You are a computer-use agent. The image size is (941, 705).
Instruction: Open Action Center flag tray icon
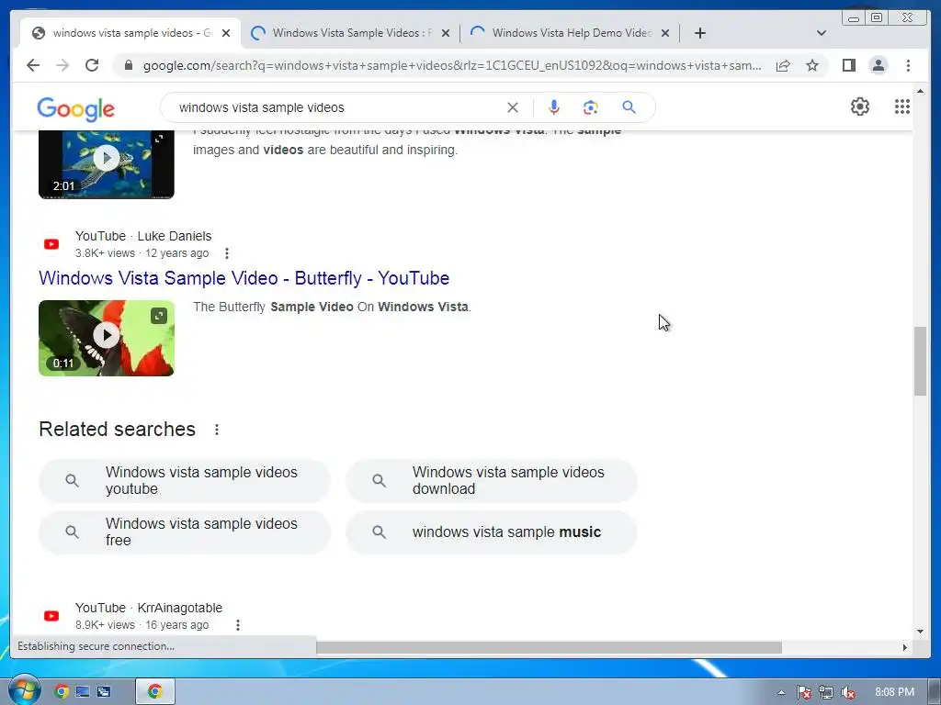803,692
